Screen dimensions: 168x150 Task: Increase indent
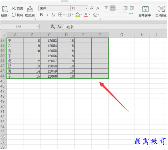pyautogui.click(x=132, y=8)
